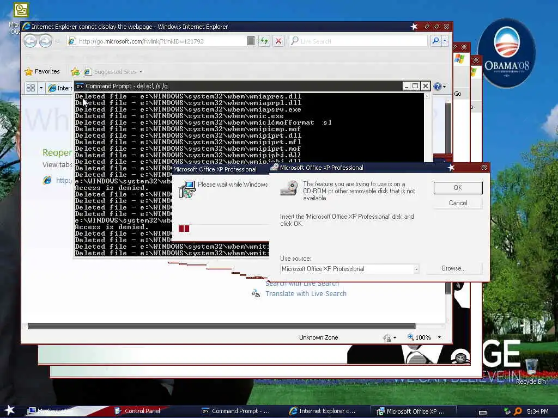The width and height of the screenshot is (558, 418).
Task: Click the address bar URL go.microsoft.com
Action: tap(141, 41)
